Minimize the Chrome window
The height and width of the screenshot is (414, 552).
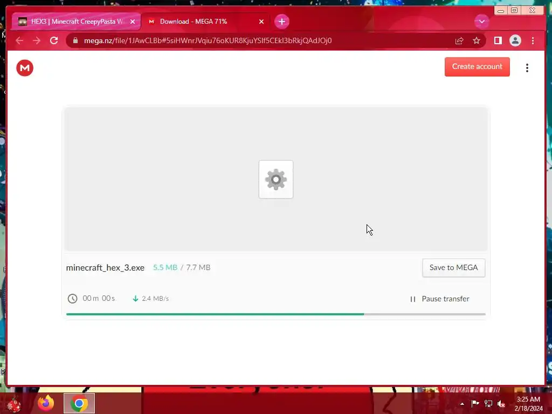click(x=501, y=10)
